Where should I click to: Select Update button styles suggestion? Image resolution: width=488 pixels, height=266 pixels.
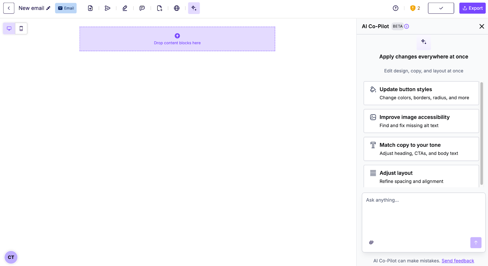[x=421, y=93]
